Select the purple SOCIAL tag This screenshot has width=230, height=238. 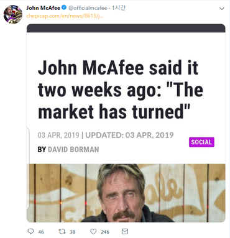coord(201,142)
